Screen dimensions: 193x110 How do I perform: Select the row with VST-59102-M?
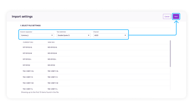[95, 53]
